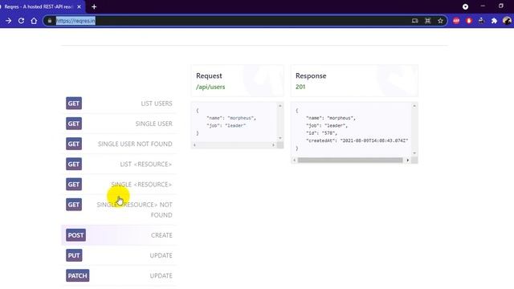Screen dimensions: 514x289
Task: Click request box scroll left arrow
Action: click(194, 144)
